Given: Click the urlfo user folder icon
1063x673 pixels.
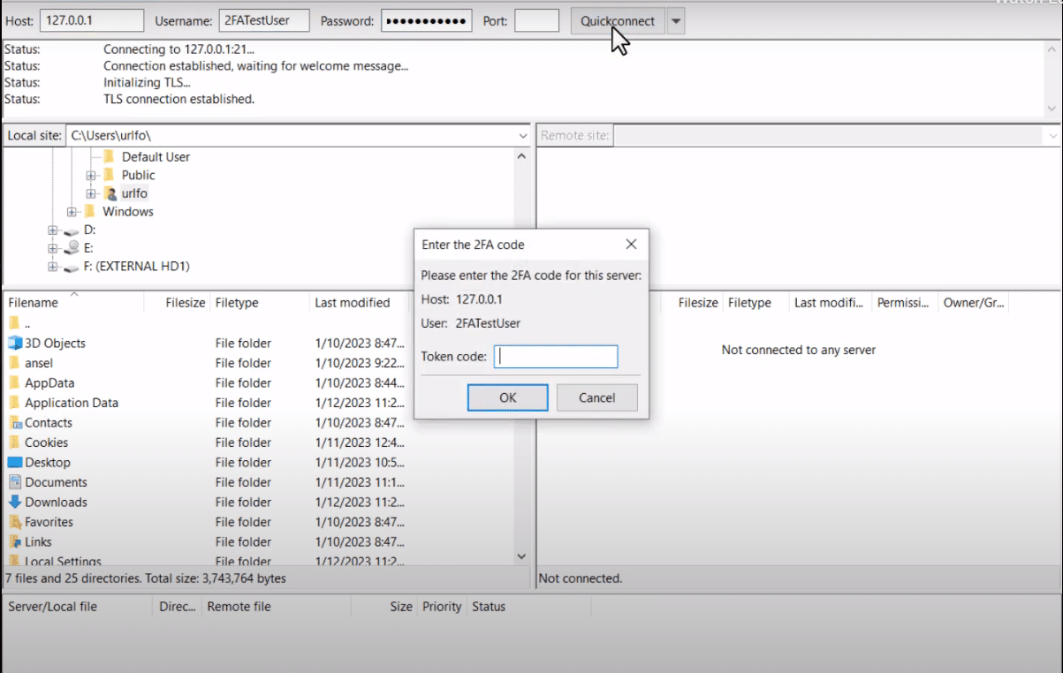Looking at the screenshot, I should (110, 193).
